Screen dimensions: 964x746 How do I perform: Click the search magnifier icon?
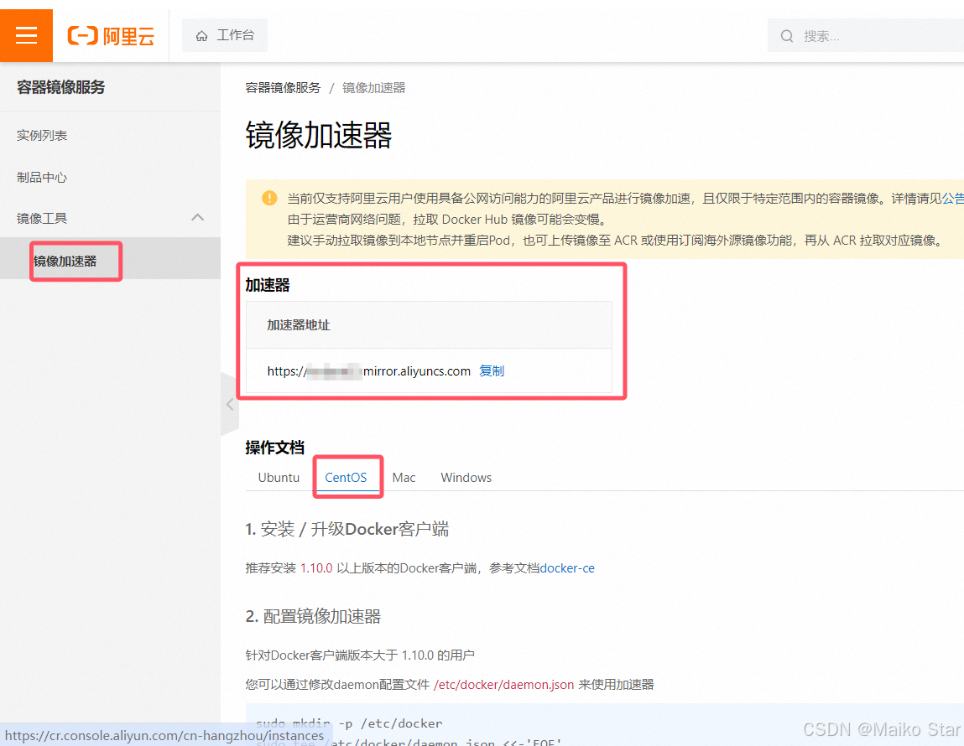coord(787,36)
